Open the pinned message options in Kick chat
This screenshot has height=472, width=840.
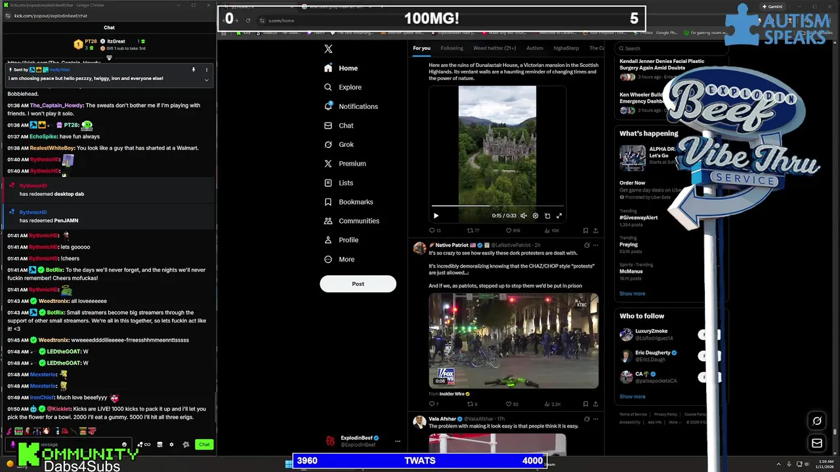pyautogui.click(x=207, y=69)
